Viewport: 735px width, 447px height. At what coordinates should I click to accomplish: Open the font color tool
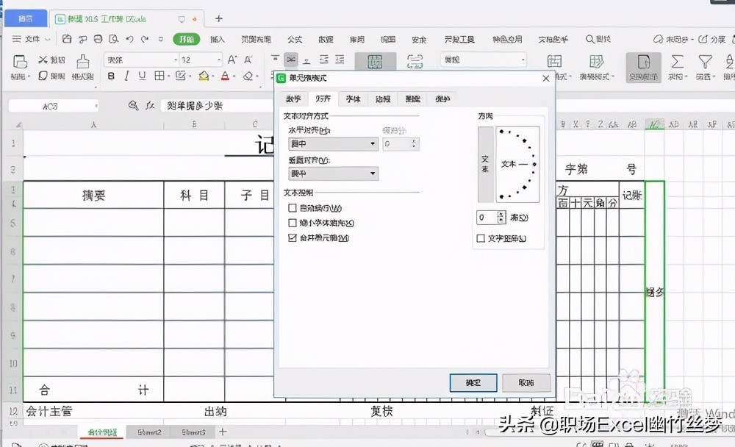pos(224,76)
